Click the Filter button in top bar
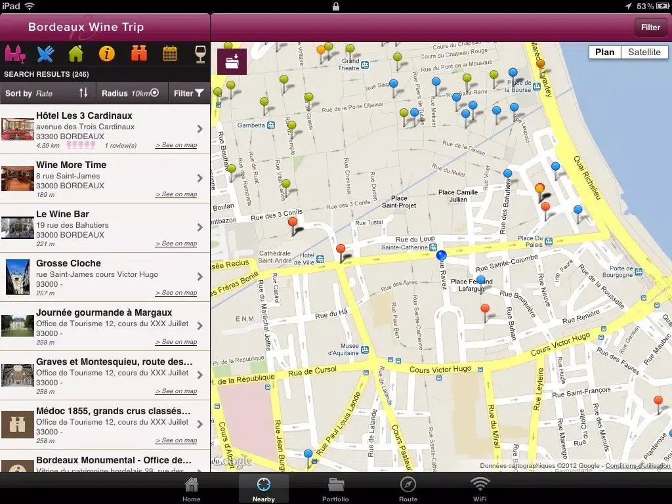Image resolution: width=672 pixels, height=504 pixels. point(650,28)
